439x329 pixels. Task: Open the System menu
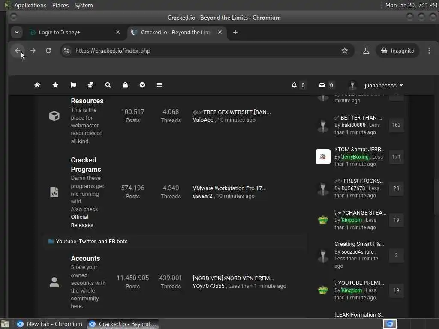click(x=84, y=5)
